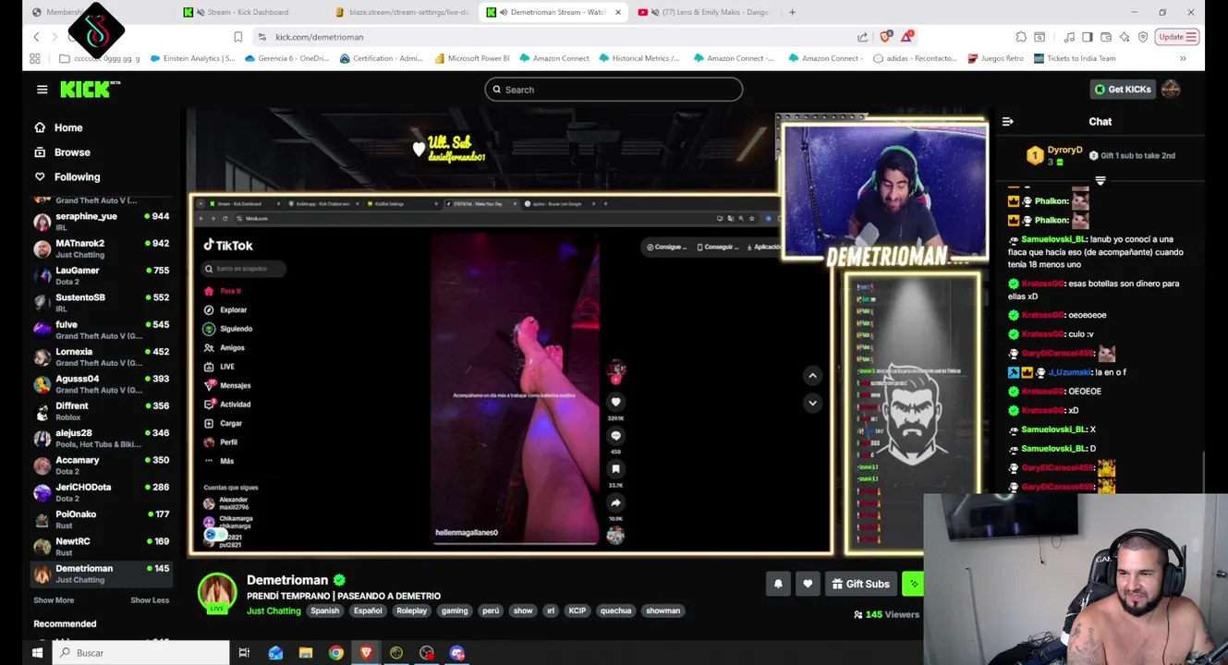Select the Español tag
The width and height of the screenshot is (1228, 665).
pos(368,611)
